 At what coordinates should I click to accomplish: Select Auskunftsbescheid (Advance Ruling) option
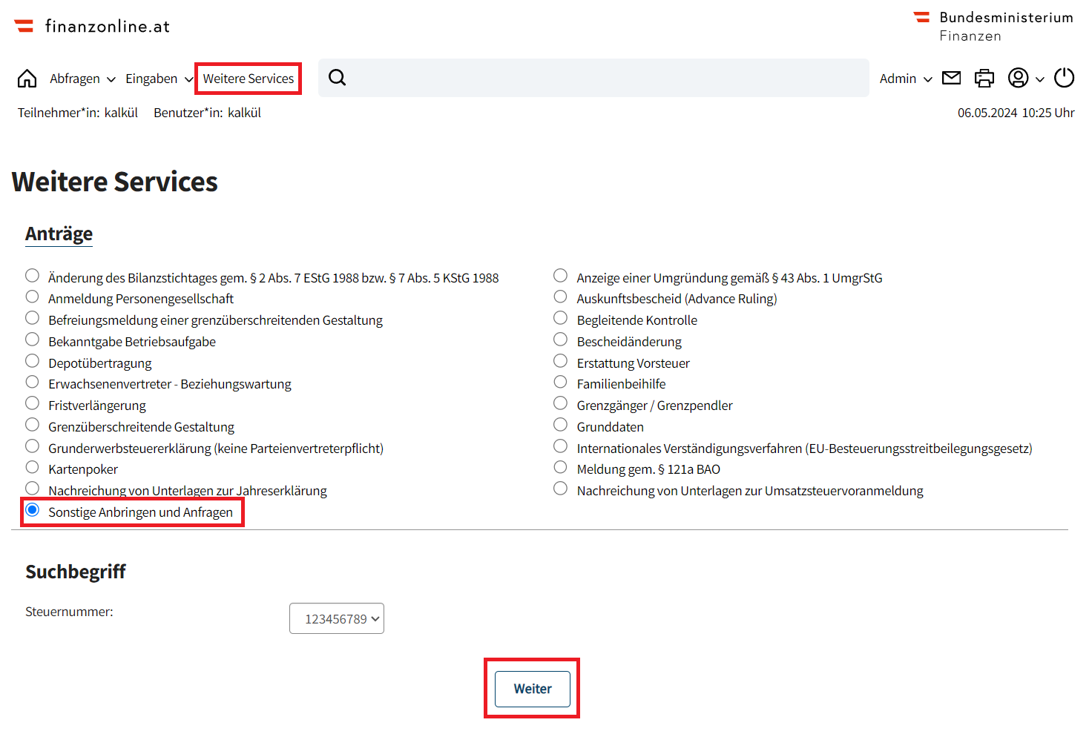[560, 296]
